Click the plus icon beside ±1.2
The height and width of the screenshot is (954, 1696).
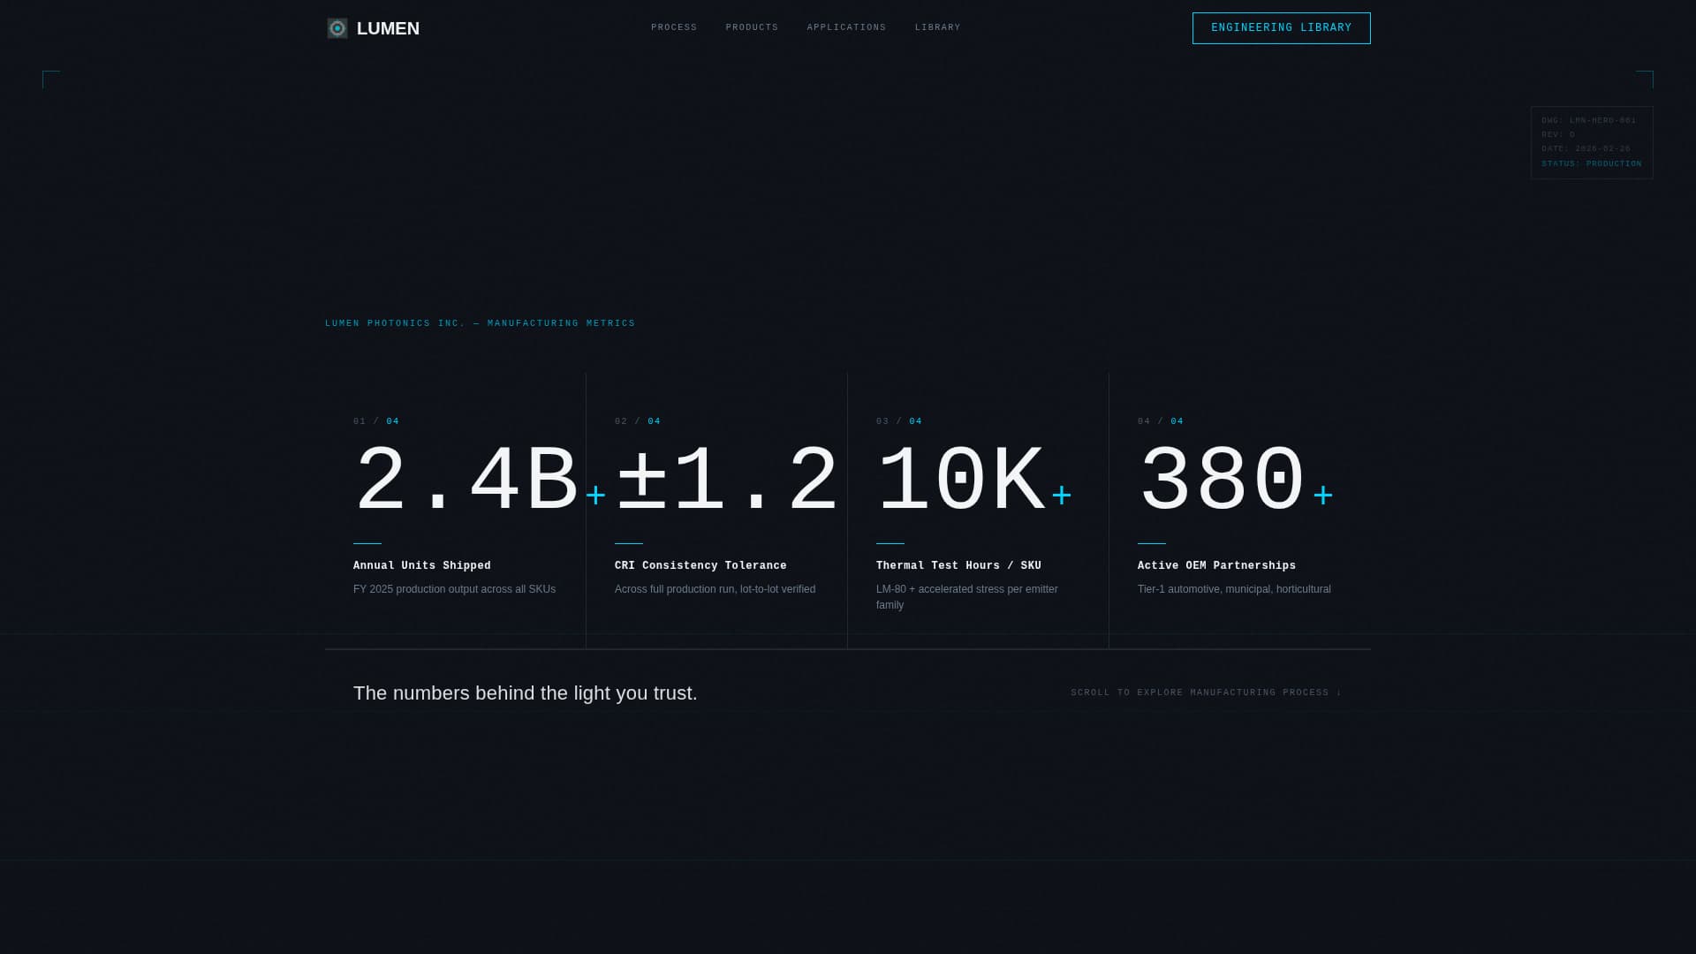(851, 496)
